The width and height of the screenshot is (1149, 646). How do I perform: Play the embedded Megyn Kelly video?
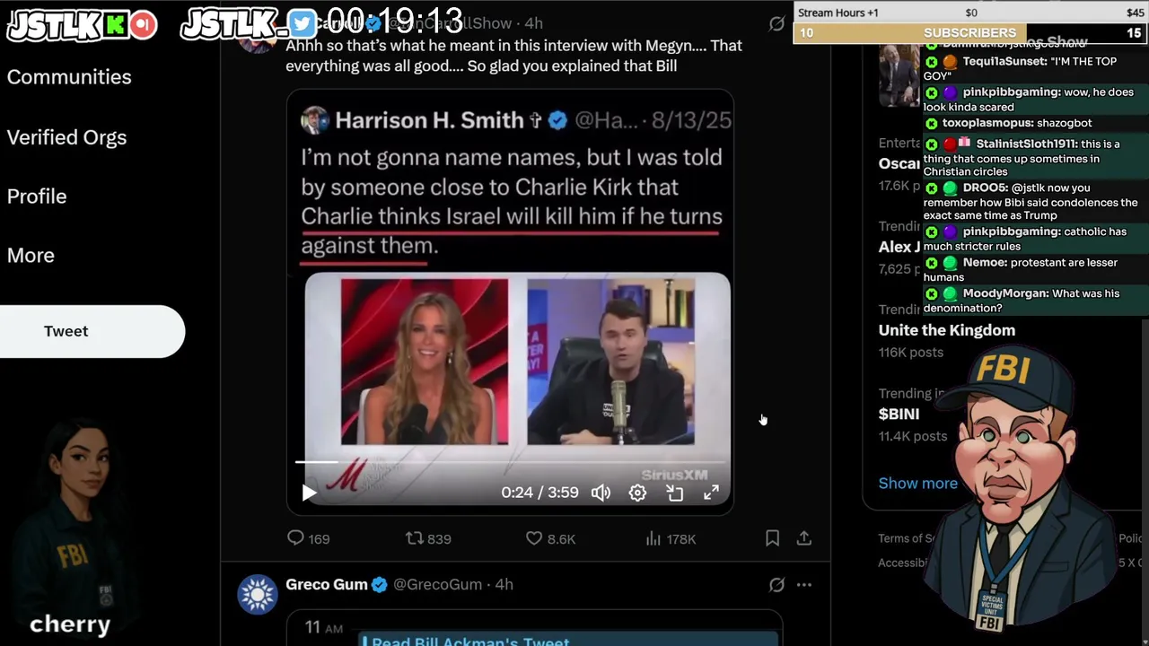(x=309, y=493)
